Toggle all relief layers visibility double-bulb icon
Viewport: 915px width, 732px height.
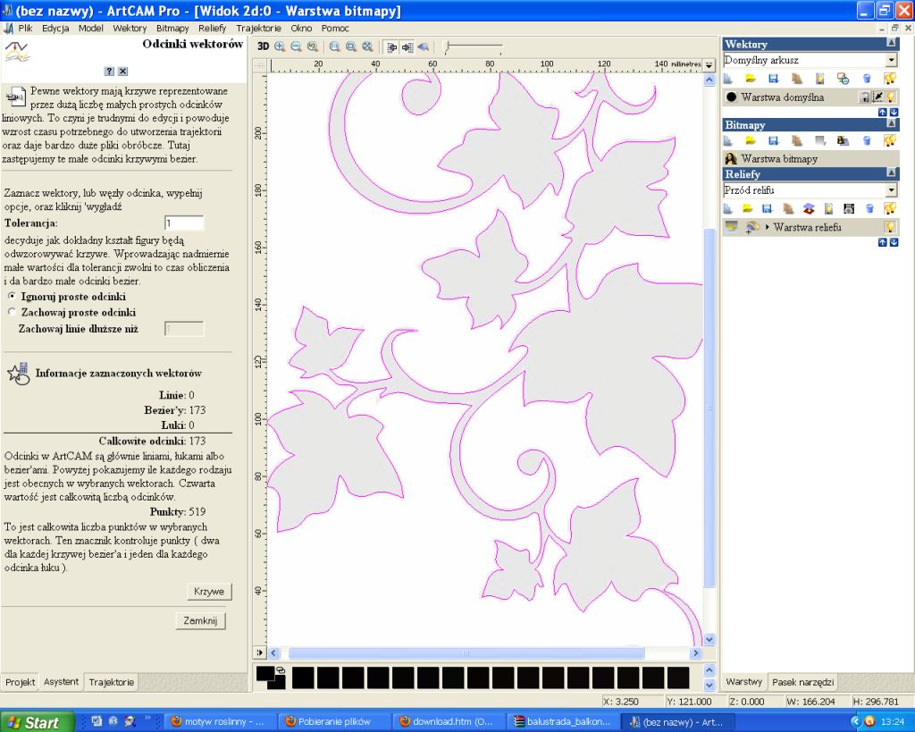[889, 208]
